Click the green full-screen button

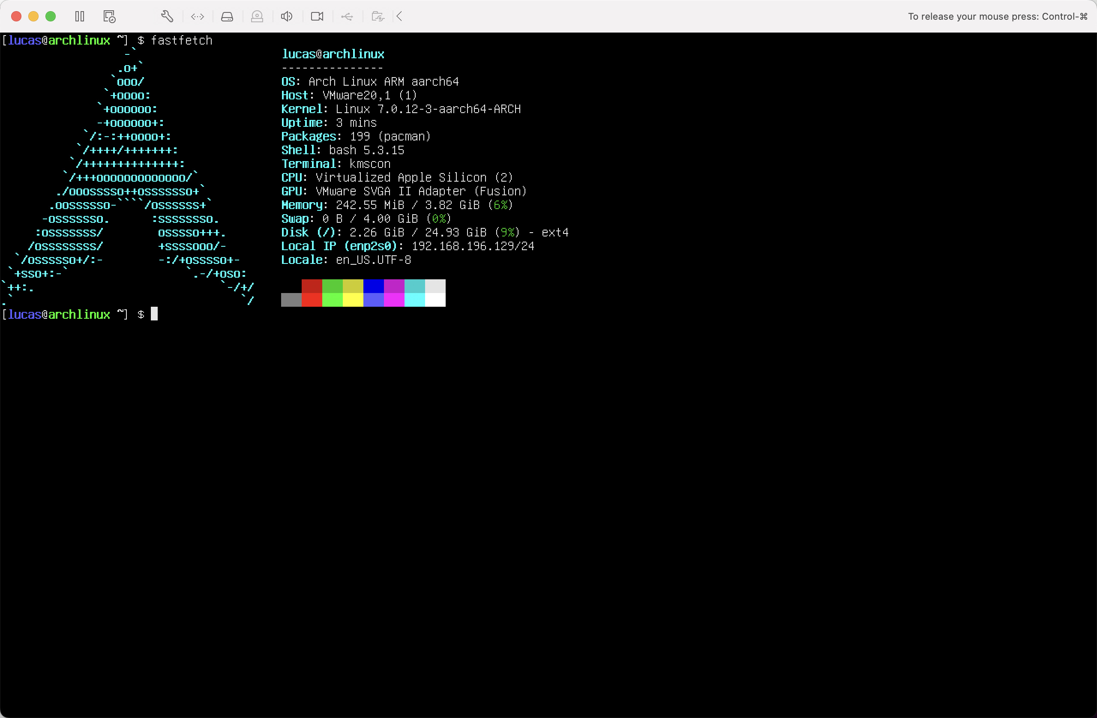tap(51, 17)
